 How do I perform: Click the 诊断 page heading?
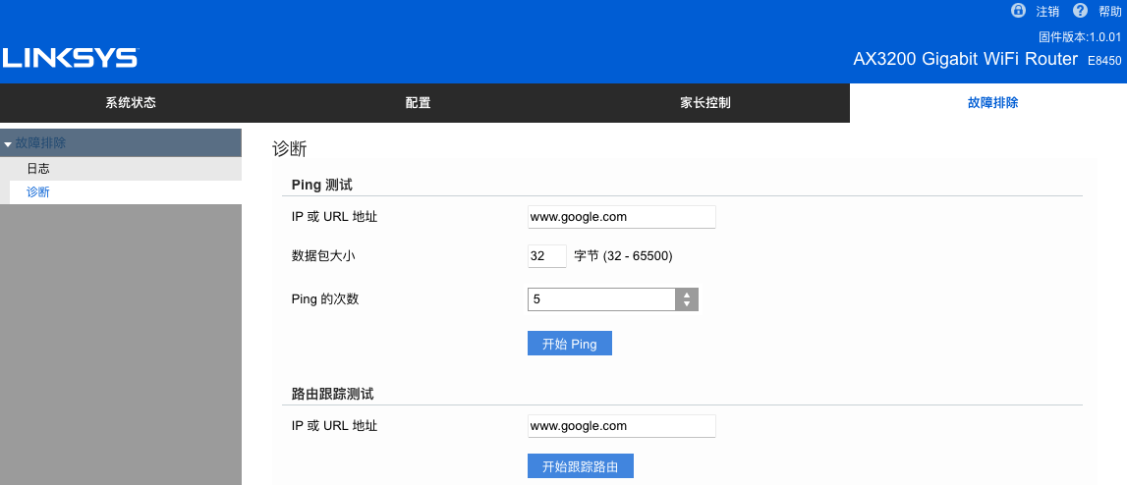290,149
